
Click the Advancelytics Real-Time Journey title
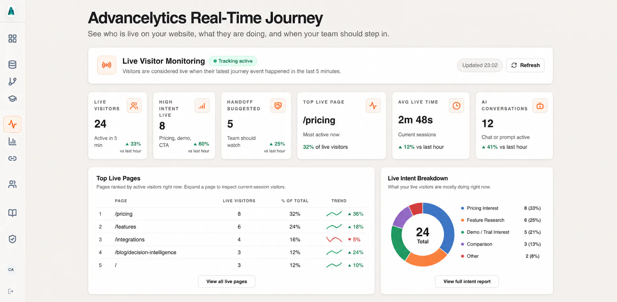[205, 18]
